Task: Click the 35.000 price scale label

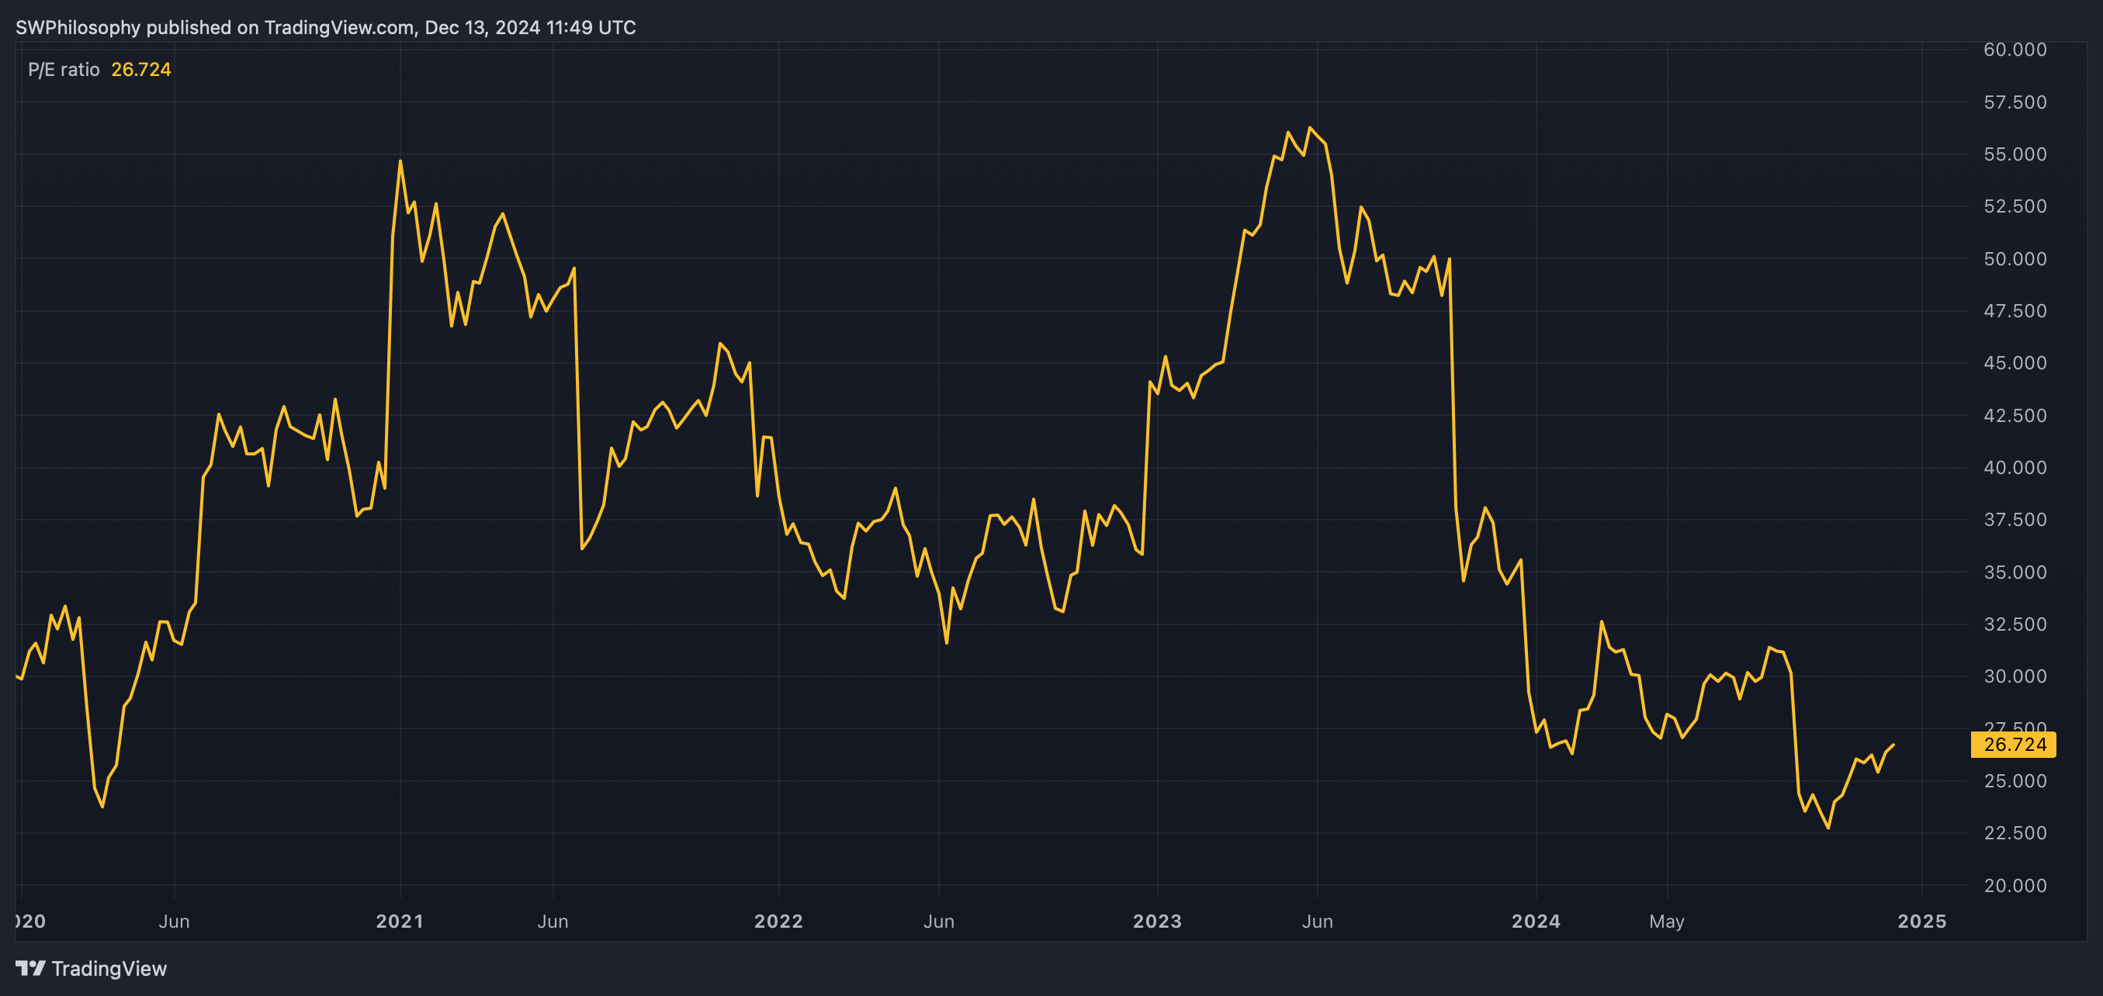Action: (x=2015, y=572)
